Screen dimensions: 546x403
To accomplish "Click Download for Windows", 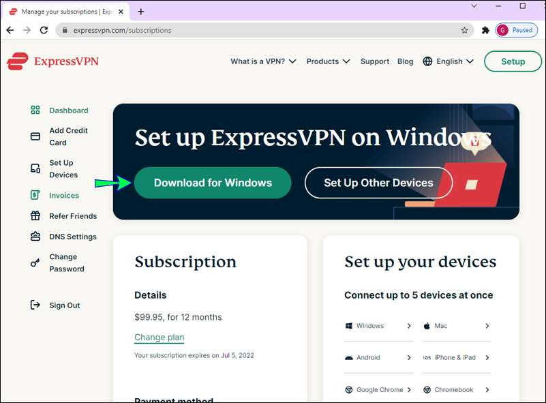I will point(213,183).
